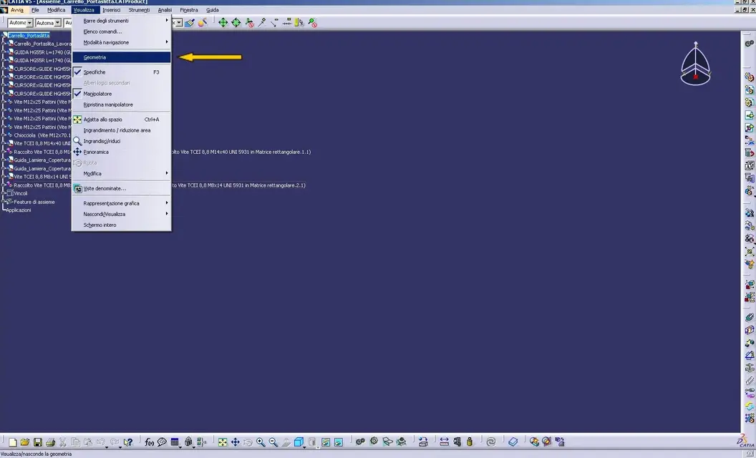Open the Strumenti menu

click(139, 9)
